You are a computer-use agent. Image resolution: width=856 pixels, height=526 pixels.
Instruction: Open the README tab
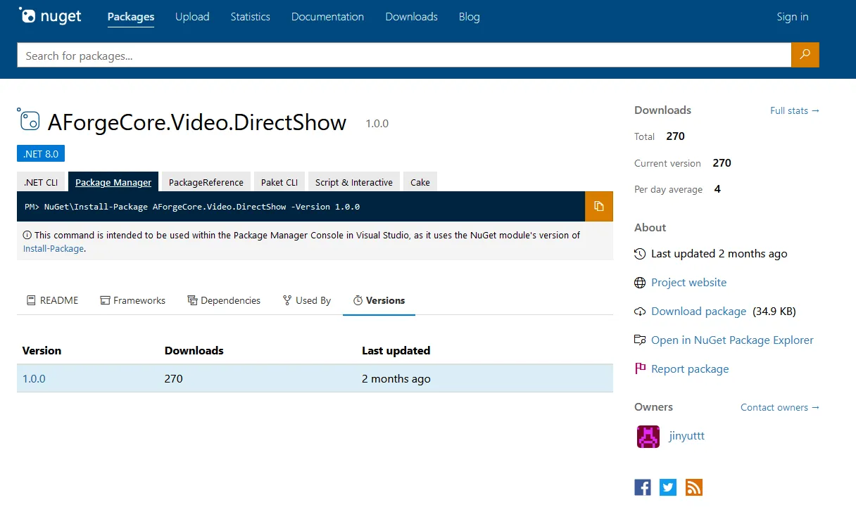pyautogui.click(x=52, y=300)
